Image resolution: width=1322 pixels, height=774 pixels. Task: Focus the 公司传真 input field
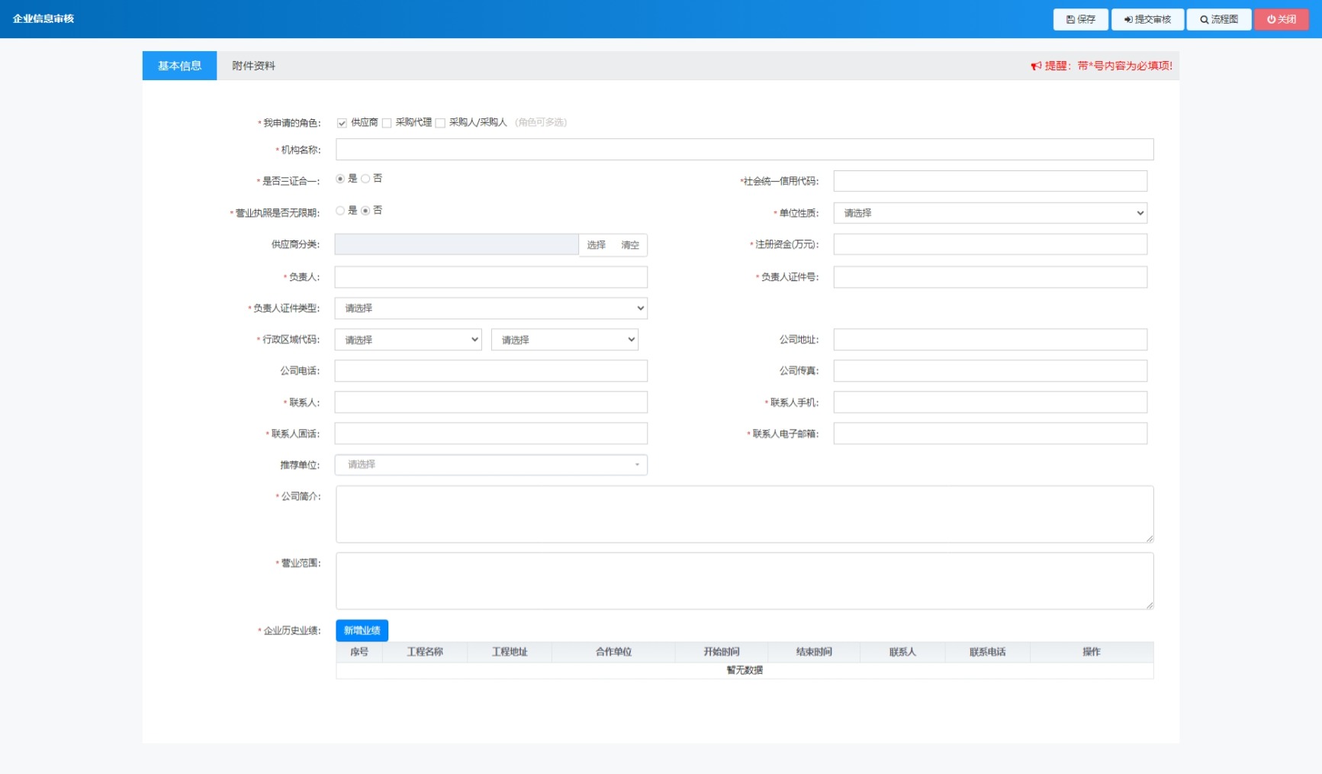[990, 371]
